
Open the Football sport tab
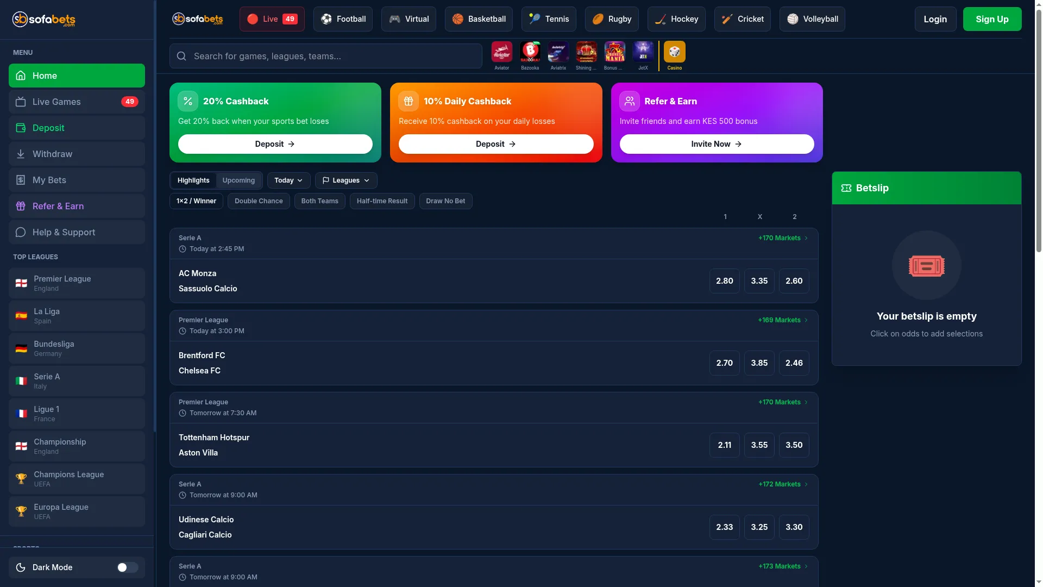pos(343,19)
